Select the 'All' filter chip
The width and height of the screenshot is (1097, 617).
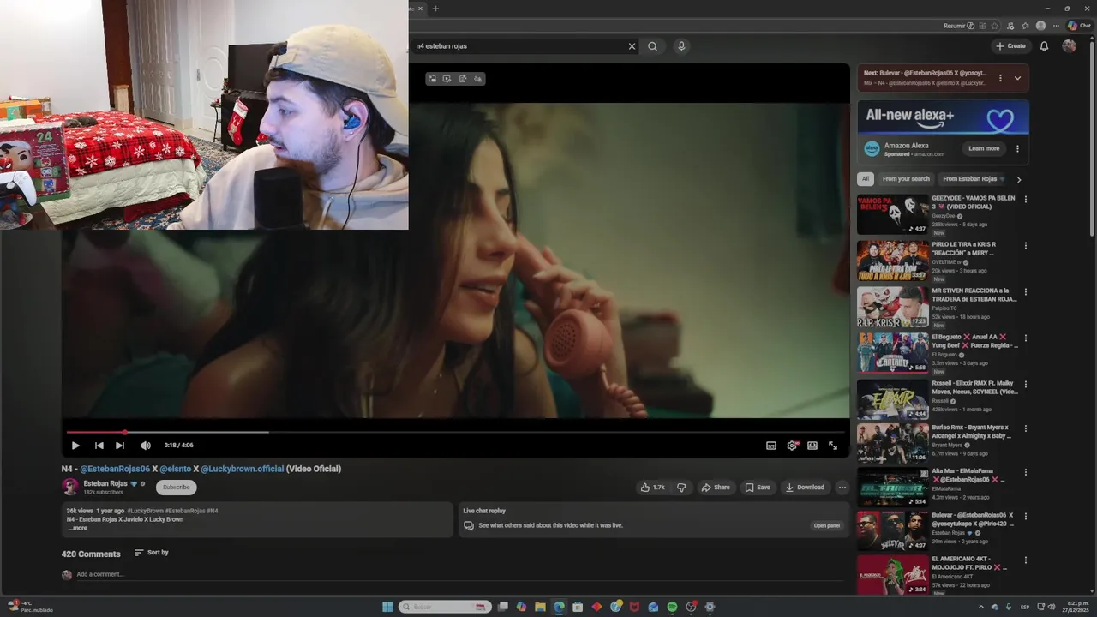(x=866, y=179)
